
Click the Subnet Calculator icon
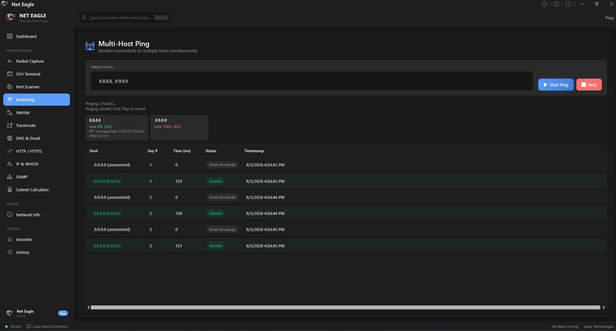[9, 190]
